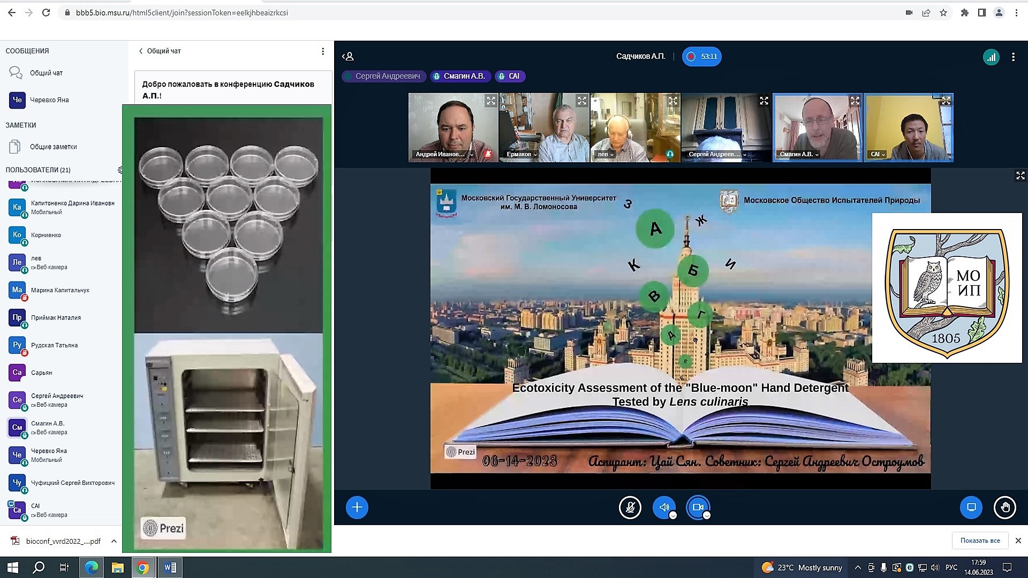Expand Ермаков webcam to fullscreen
The width and height of the screenshot is (1028, 578).
(x=582, y=101)
